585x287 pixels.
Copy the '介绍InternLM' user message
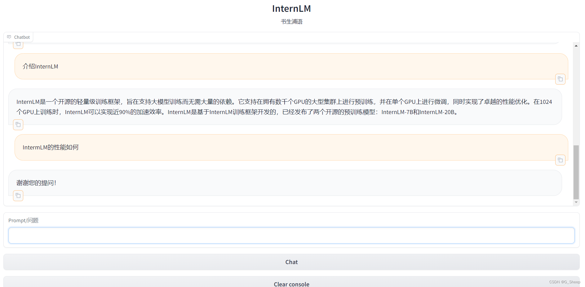pos(560,79)
